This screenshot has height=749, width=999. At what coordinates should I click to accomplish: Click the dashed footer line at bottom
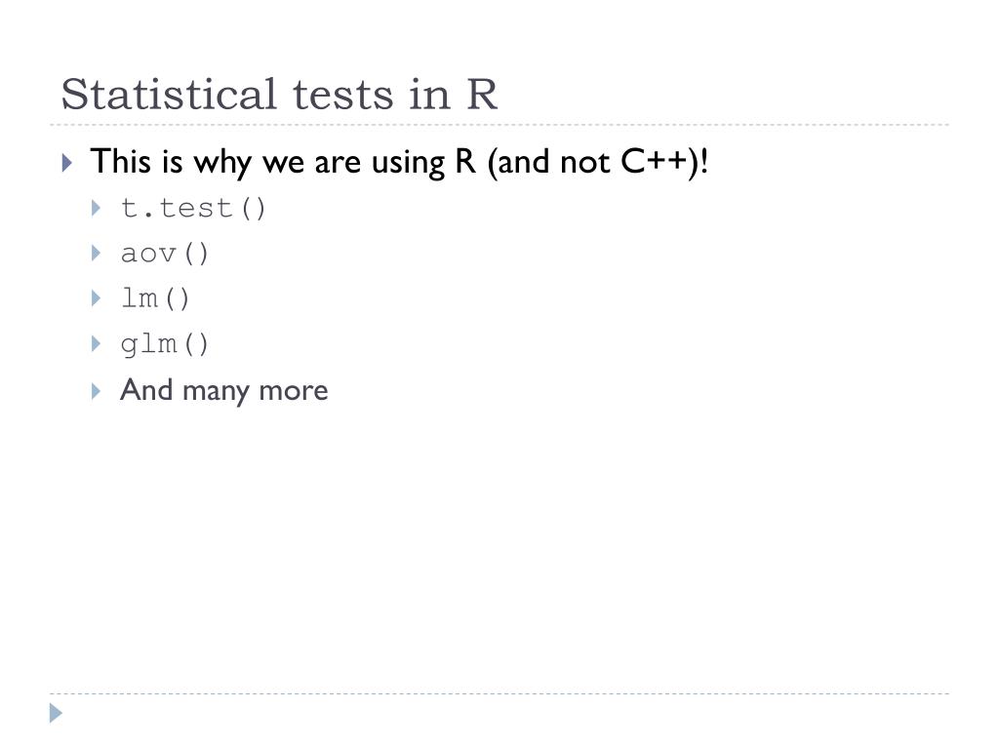(499, 693)
